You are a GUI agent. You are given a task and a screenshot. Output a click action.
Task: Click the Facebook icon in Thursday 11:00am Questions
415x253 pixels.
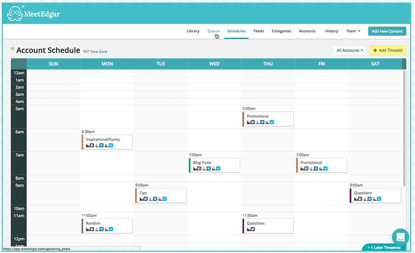coord(251,229)
